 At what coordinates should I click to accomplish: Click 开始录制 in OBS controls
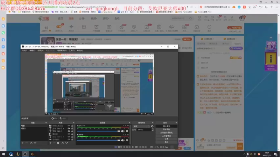point(167,129)
